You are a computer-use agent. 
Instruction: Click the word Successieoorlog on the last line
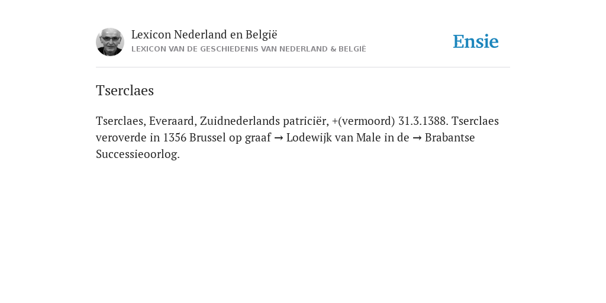click(x=137, y=154)
